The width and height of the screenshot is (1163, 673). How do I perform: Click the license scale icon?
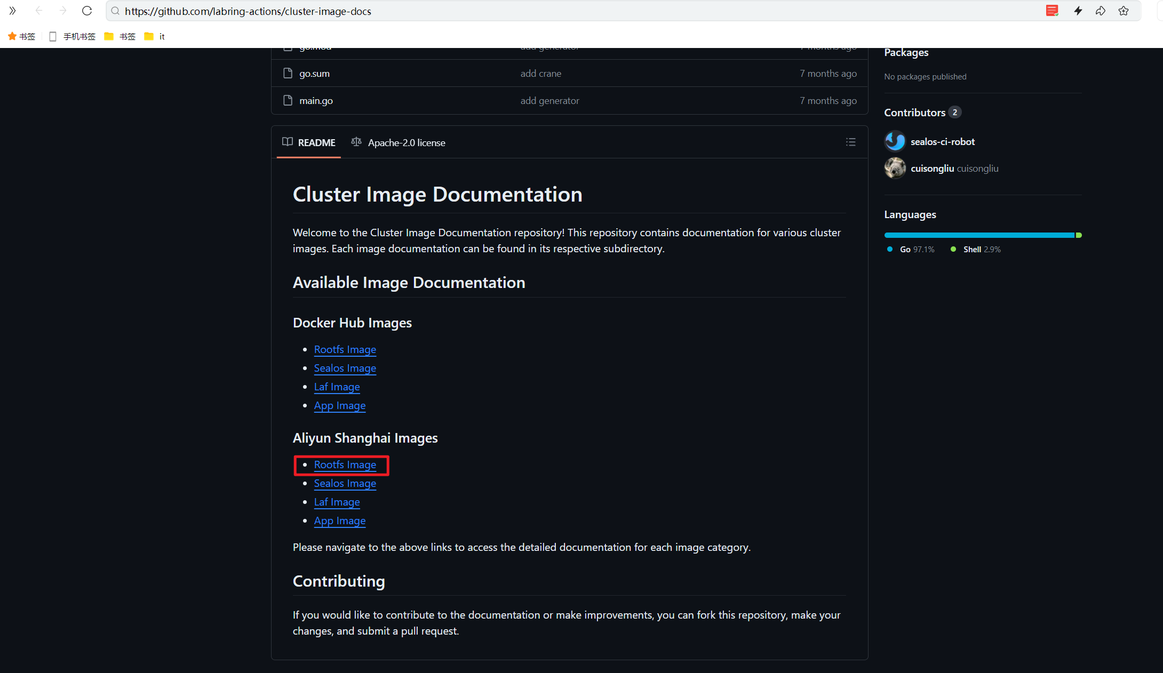(x=356, y=142)
